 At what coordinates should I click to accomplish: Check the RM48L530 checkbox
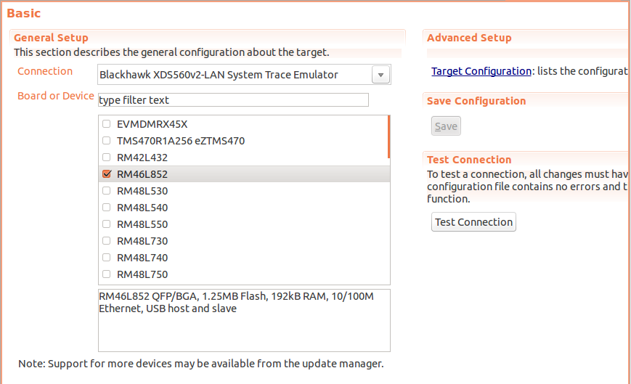click(107, 191)
